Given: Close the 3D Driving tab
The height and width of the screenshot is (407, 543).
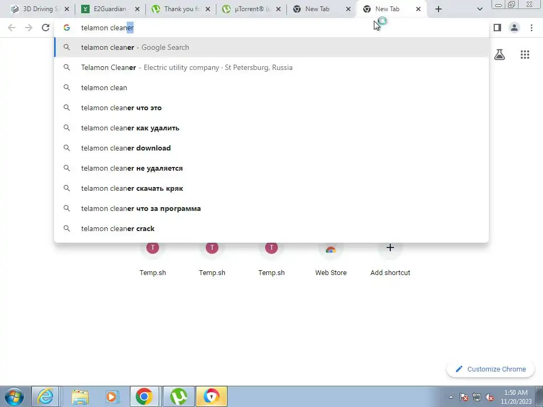Looking at the screenshot, I should click(x=67, y=10).
